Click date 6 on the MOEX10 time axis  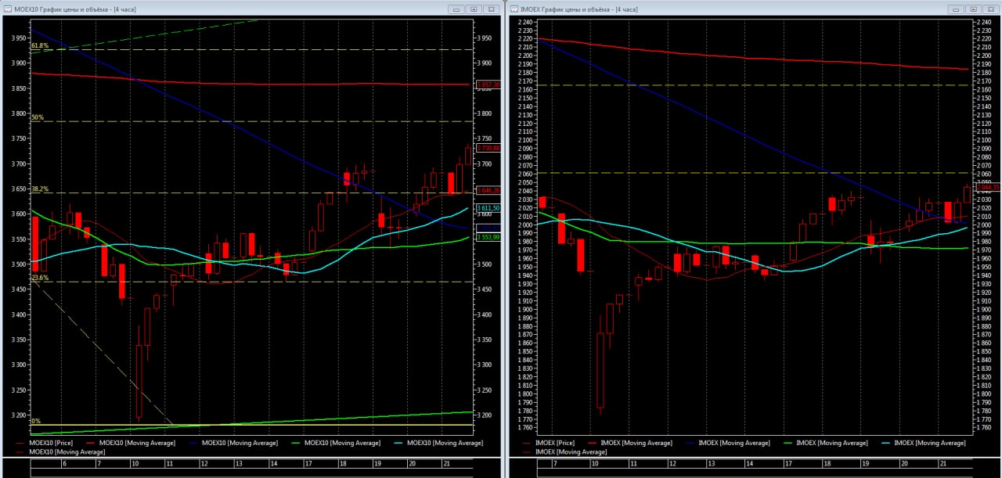click(64, 464)
